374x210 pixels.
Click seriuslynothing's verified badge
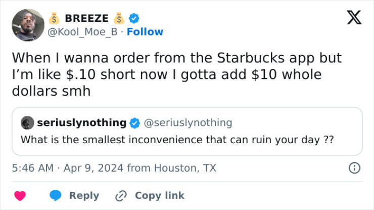135,122
